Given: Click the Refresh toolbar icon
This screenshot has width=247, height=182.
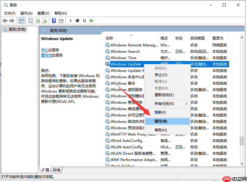Looking at the screenshot, I should [38, 20].
